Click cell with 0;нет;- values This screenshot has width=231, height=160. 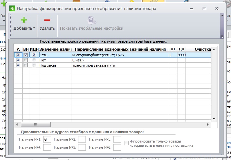[120, 60]
